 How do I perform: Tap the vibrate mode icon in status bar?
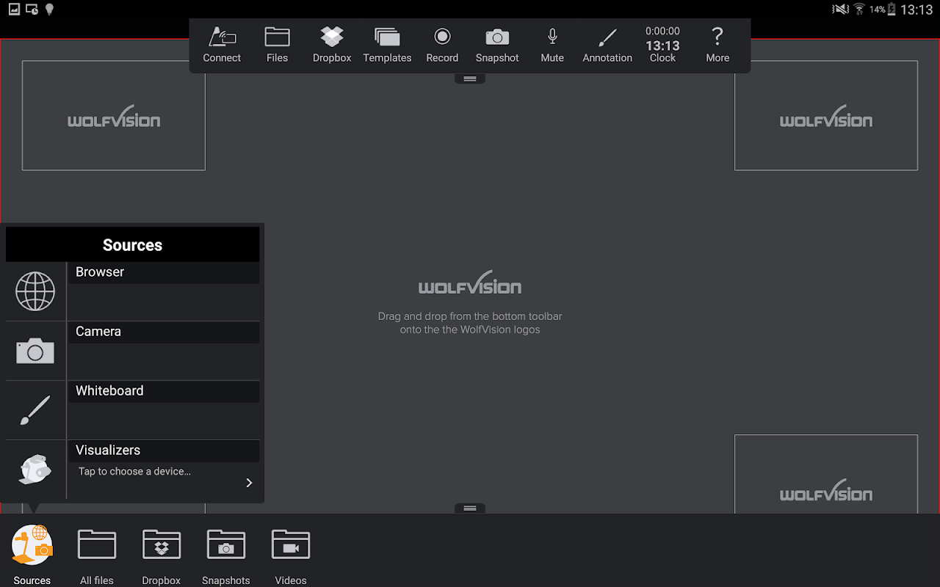click(x=840, y=10)
